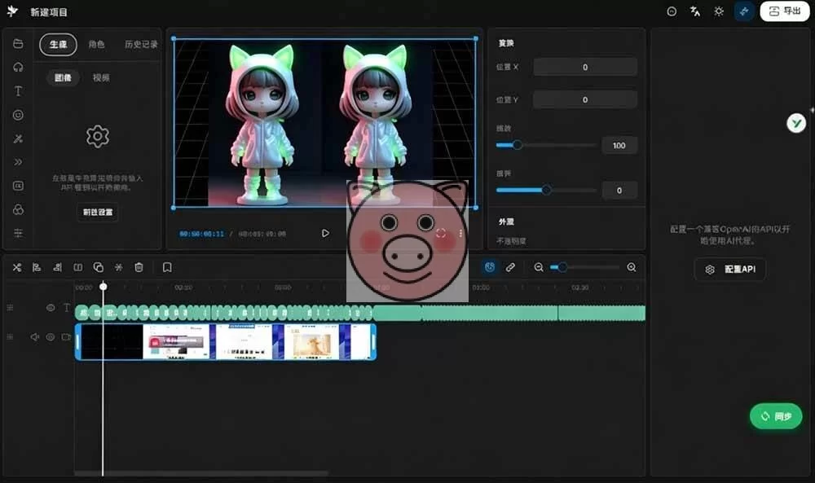Toggle the blue auto-snap timeline button

click(x=490, y=267)
